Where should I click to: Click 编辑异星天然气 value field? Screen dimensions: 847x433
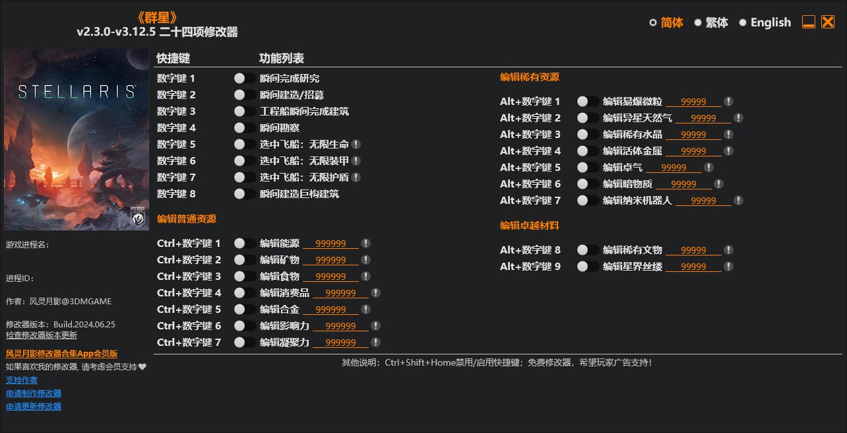click(x=703, y=118)
